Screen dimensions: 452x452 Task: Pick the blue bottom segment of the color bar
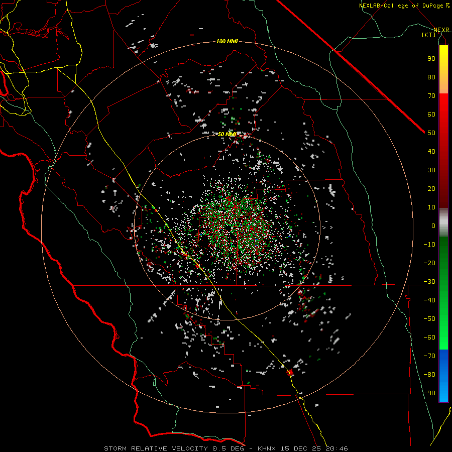[x=443, y=376]
